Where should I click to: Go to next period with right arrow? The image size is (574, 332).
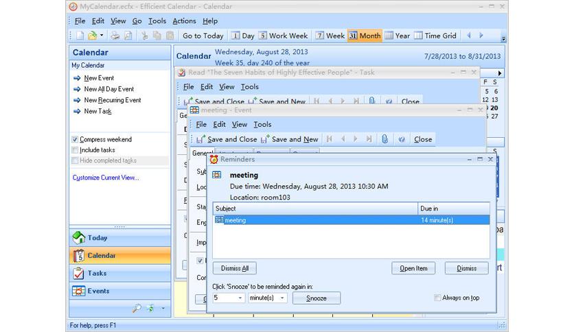pyautogui.click(x=481, y=36)
